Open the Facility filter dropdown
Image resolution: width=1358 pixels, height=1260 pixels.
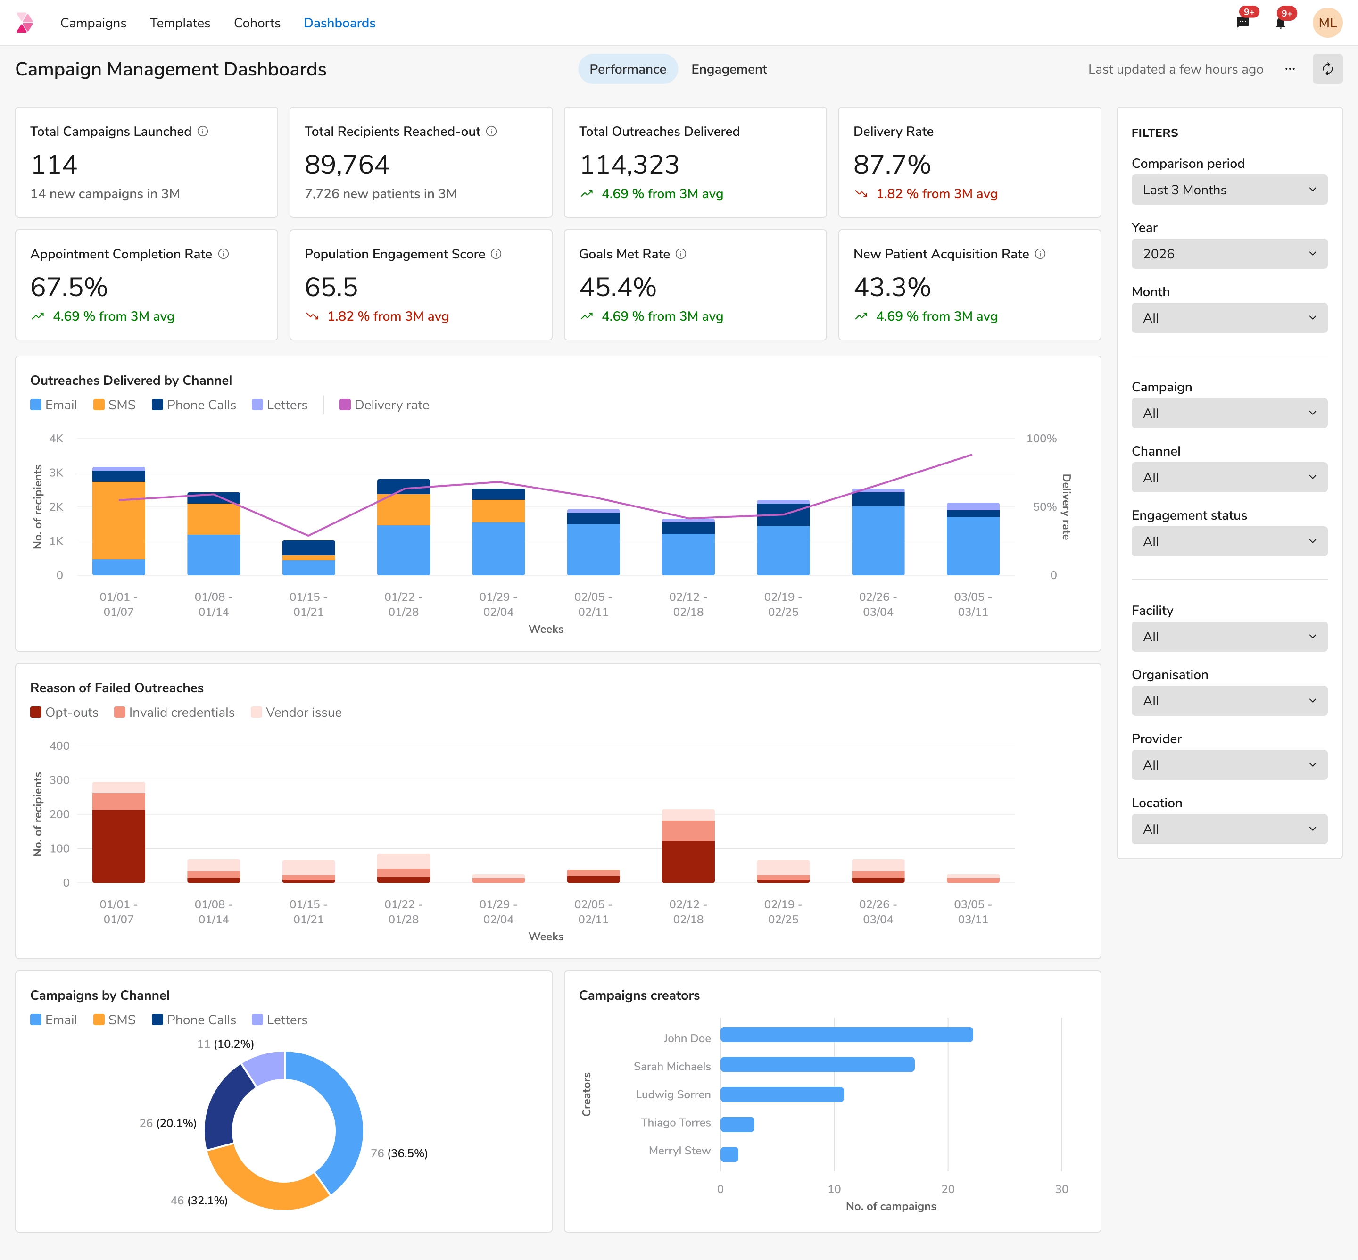[x=1229, y=637]
